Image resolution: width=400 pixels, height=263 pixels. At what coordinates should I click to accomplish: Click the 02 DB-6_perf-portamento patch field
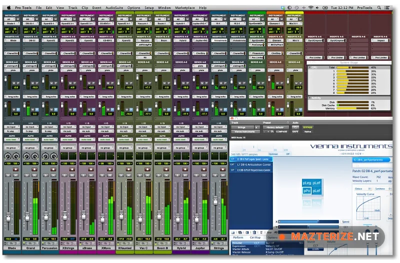[371, 160]
